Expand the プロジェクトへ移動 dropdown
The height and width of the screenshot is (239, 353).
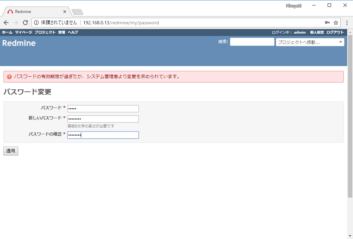[310, 42]
